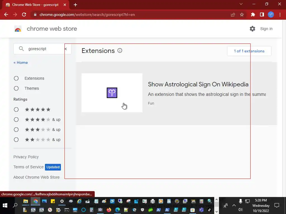Viewport: 286px width, 214px height.
Task: Filter results to Themes only
Action: (x=16, y=88)
